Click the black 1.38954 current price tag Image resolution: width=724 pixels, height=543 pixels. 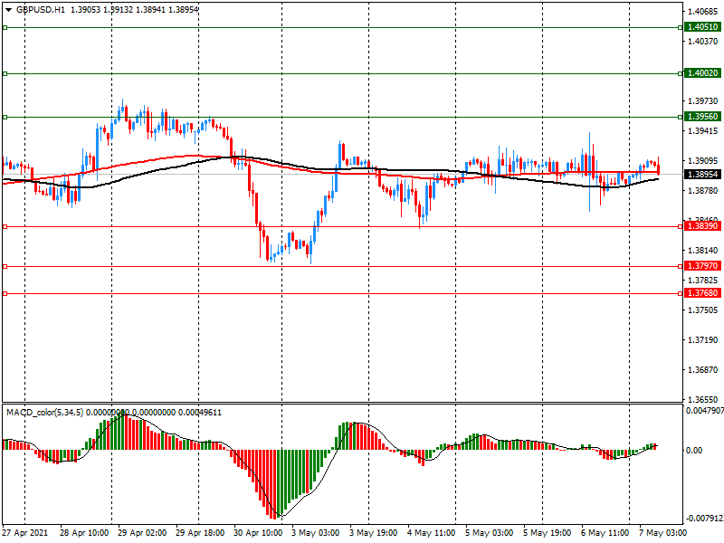point(702,174)
